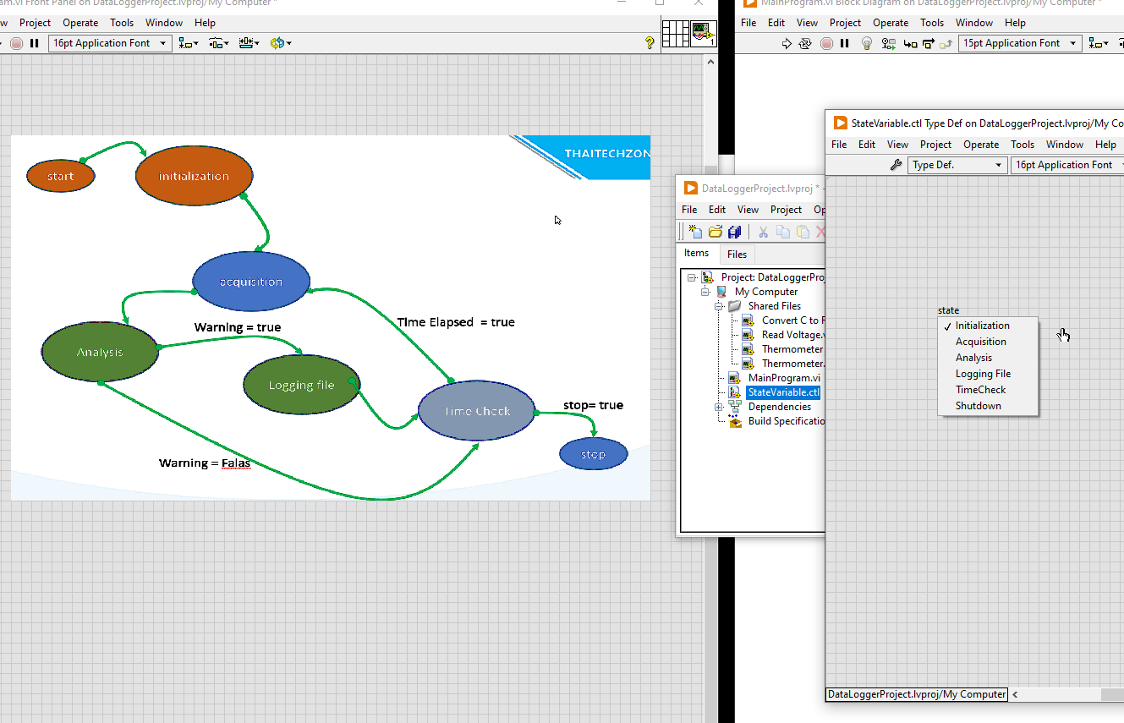Click Save All icon in Project Explorer
Screen dimensions: 1124x723
pyautogui.click(x=734, y=232)
